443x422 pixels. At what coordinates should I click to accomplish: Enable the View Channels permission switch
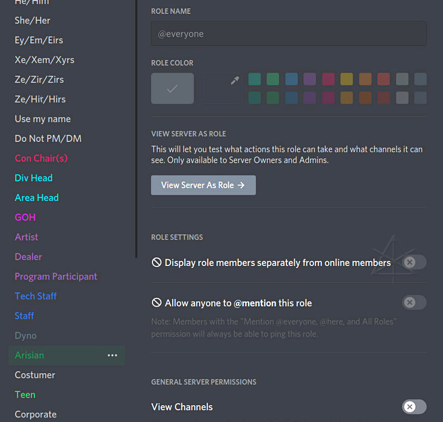point(414,407)
